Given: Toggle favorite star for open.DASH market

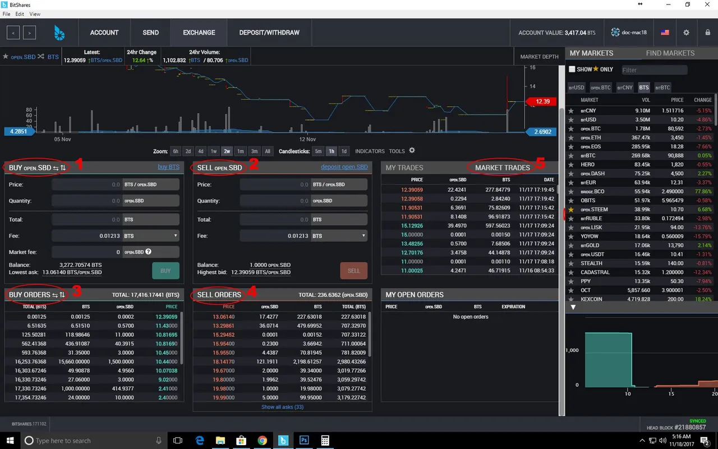Looking at the screenshot, I should pos(571,173).
